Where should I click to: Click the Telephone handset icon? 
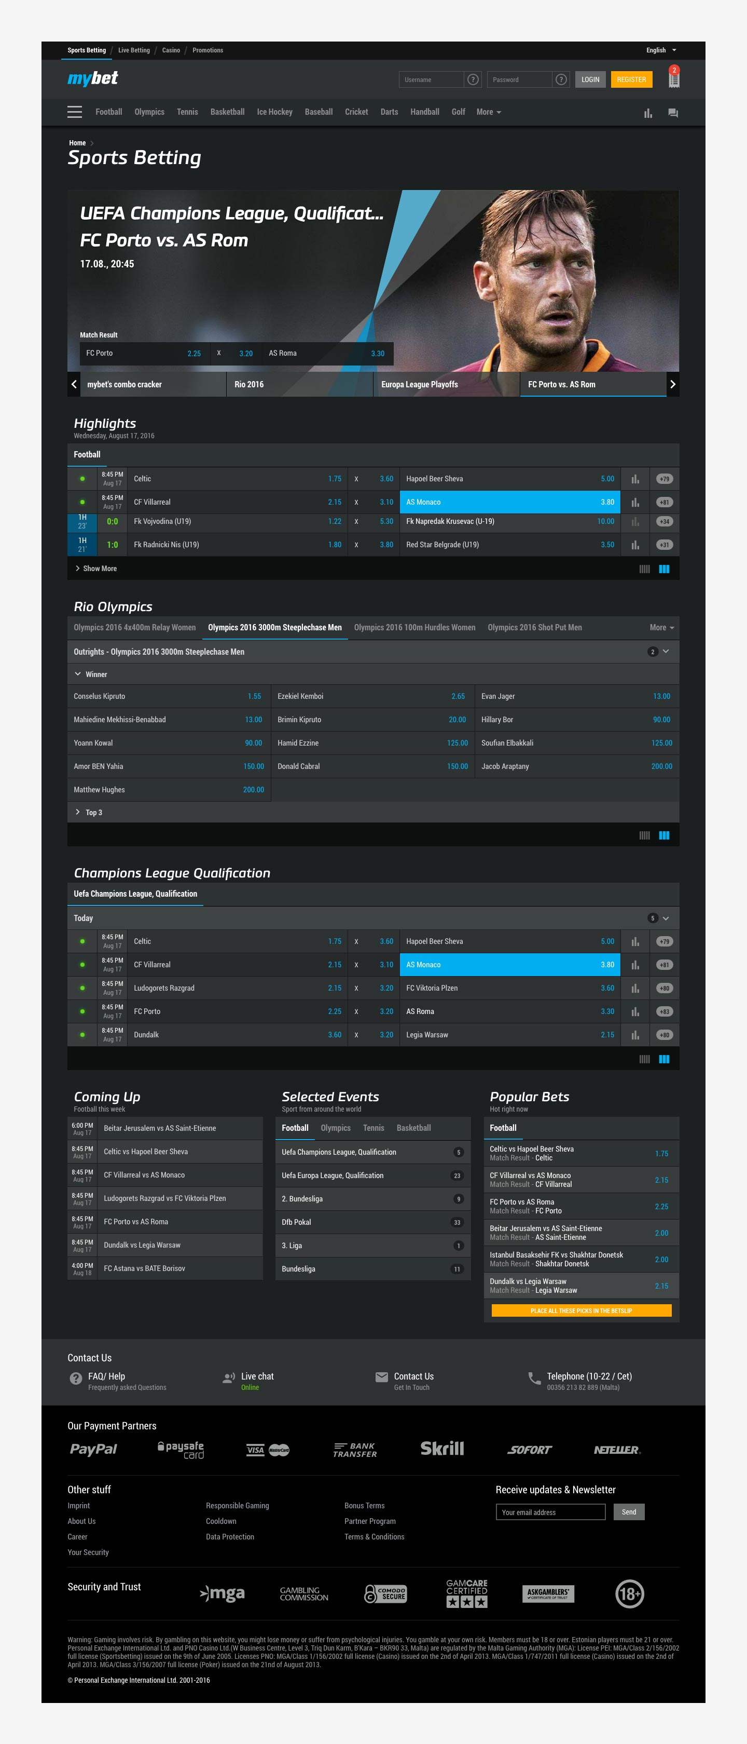[x=534, y=1378]
